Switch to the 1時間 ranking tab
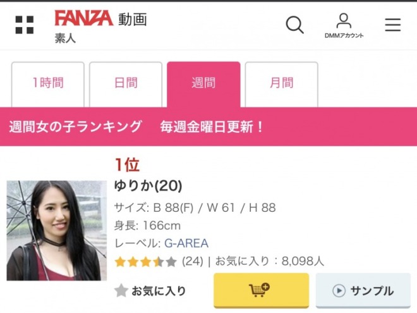This screenshot has height=313, width=417. 48,83
